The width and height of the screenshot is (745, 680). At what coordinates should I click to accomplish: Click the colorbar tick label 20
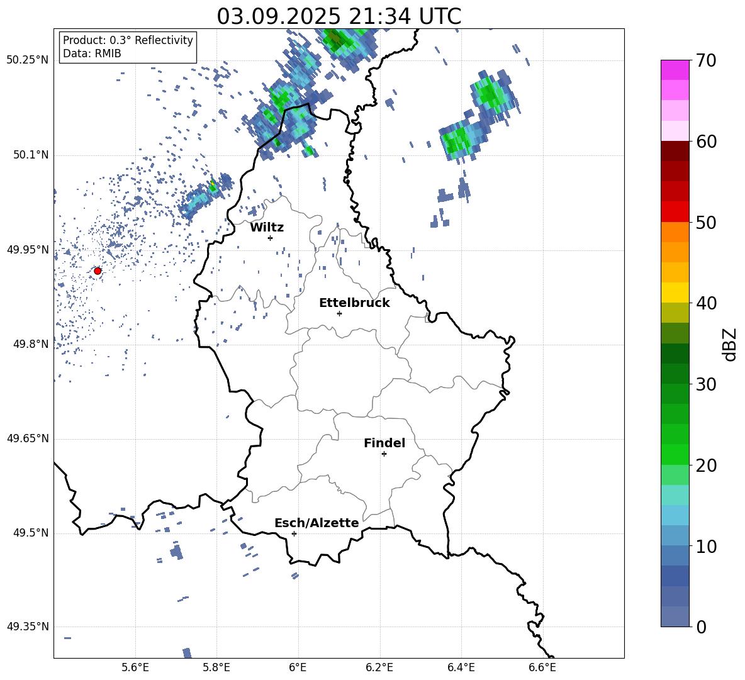(x=707, y=465)
